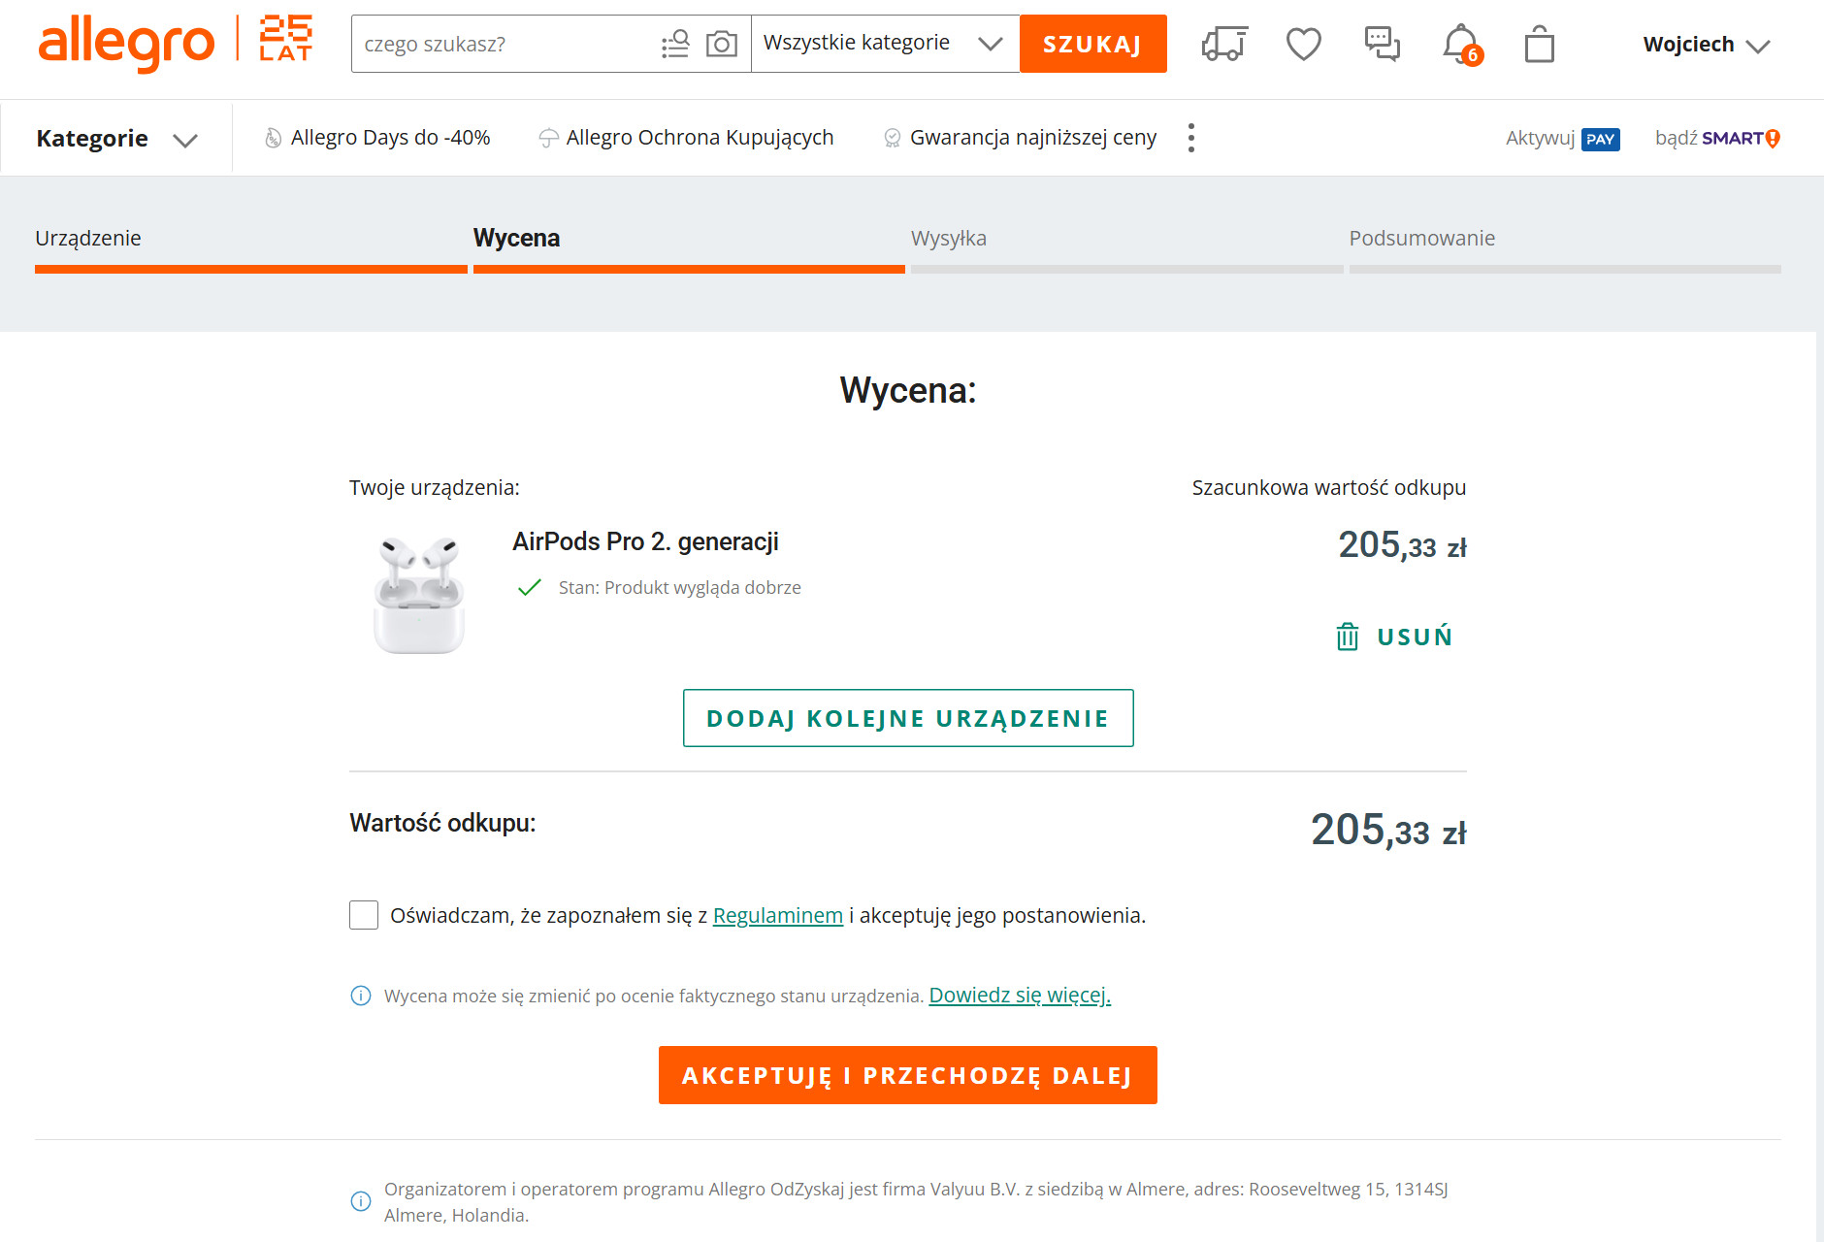Viewport: 1824px width, 1242px height.
Task: Open the shopping bag cart icon
Action: pos(1539,45)
